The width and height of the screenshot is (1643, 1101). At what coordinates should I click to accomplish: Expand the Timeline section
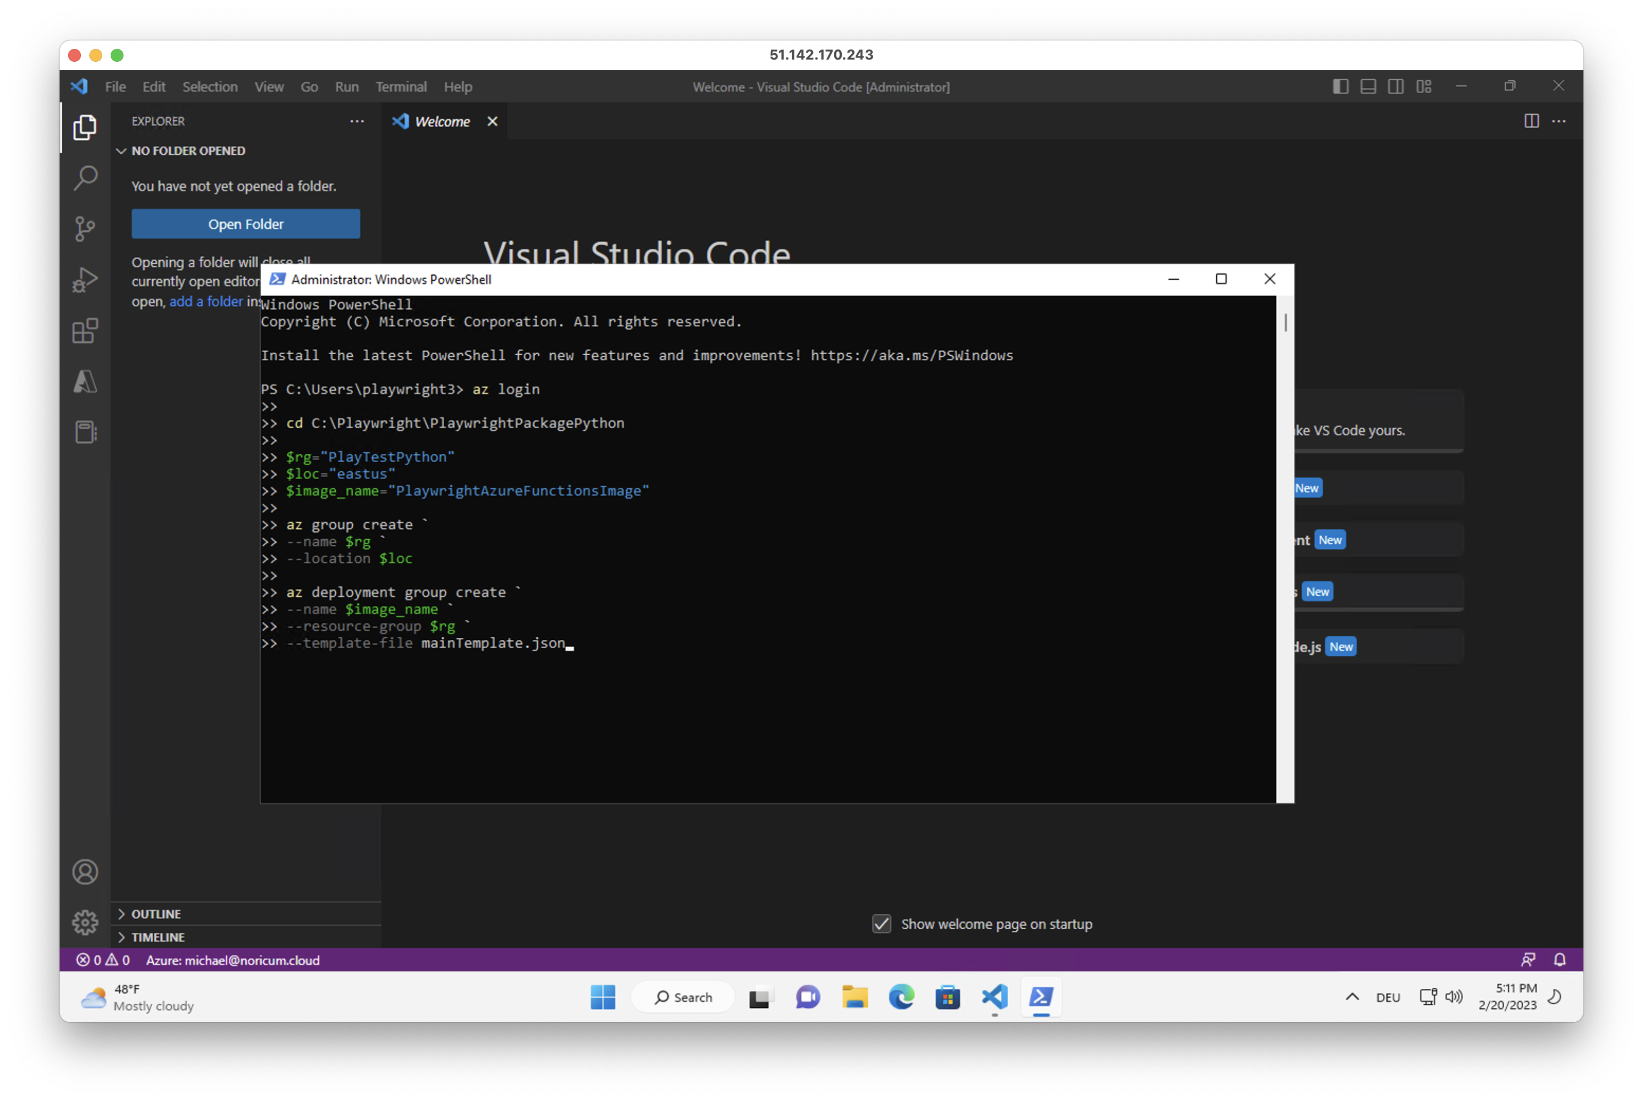tap(158, 937)
